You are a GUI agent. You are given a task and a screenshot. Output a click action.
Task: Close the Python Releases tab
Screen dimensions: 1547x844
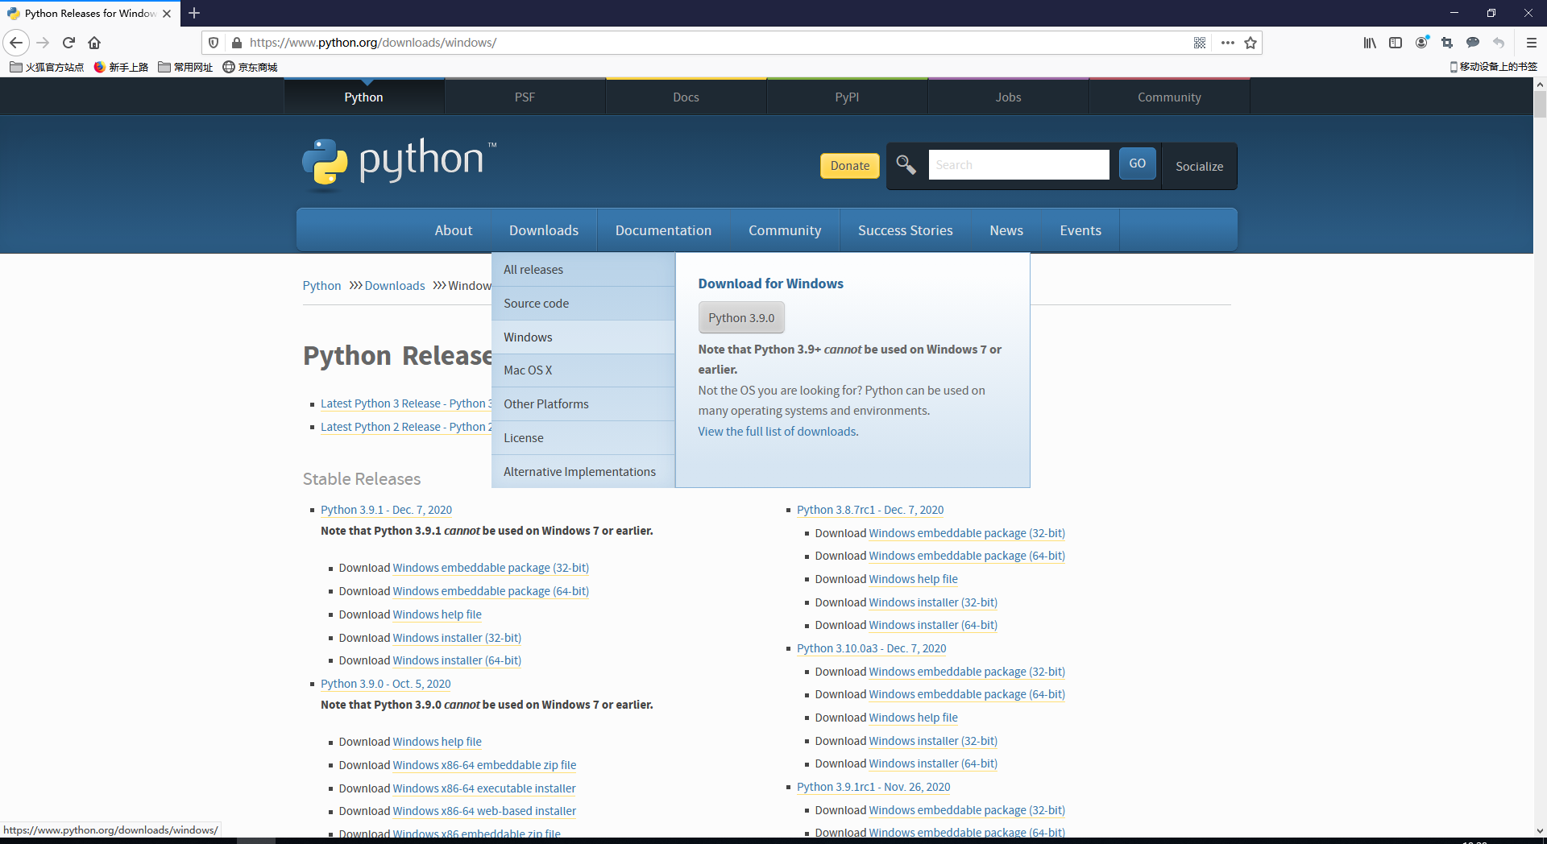click(x=167, y=13)
